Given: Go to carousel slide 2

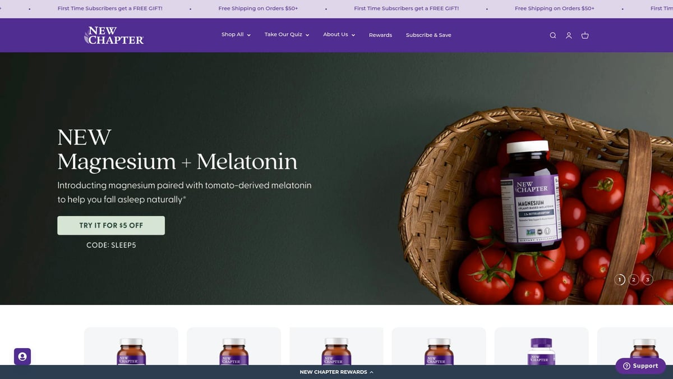Looking at the screenshot, I should (x=634, y=279).
